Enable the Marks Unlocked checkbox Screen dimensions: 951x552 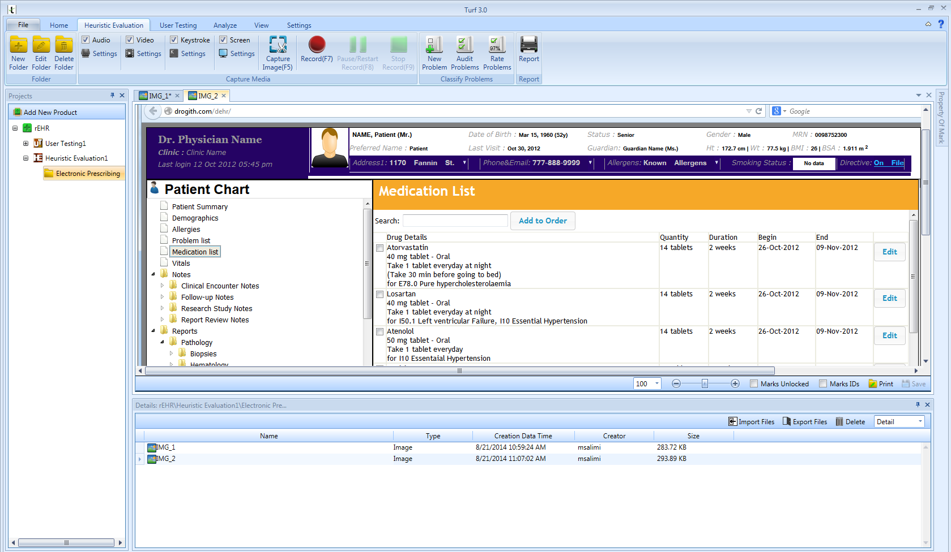click(x=754, y=384)
